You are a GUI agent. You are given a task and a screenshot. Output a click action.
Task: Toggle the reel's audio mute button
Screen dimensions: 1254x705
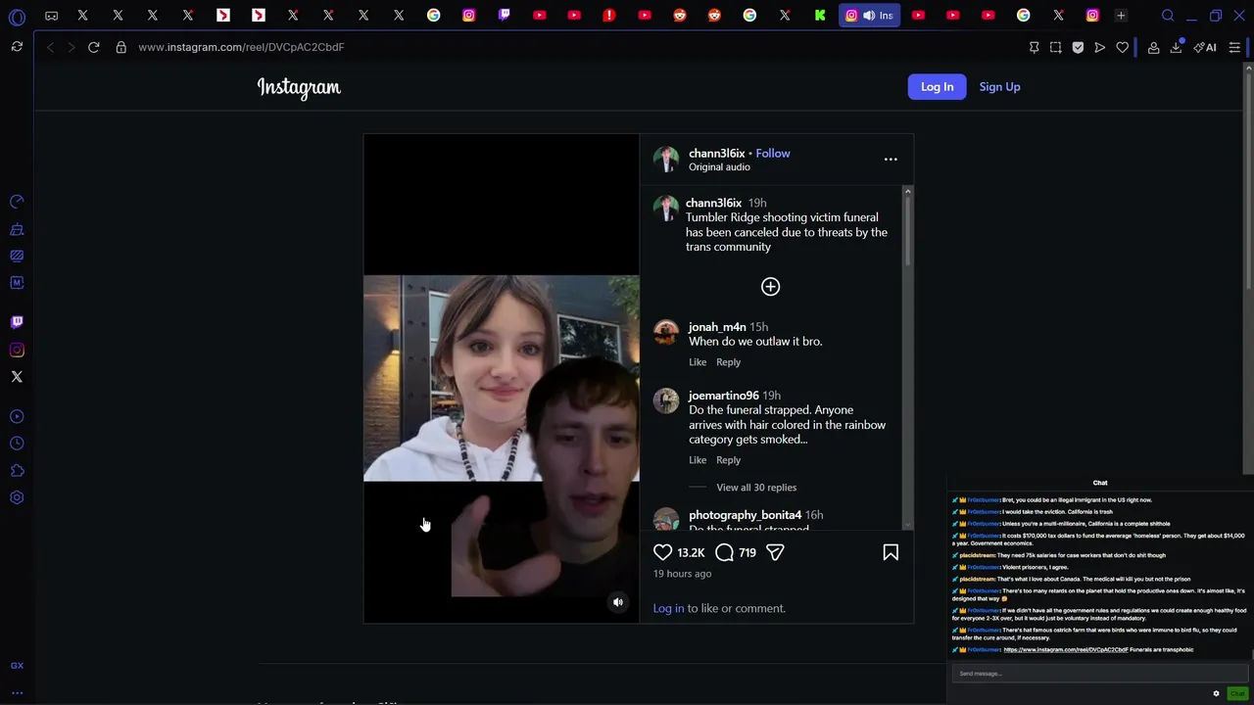(618, 602)
